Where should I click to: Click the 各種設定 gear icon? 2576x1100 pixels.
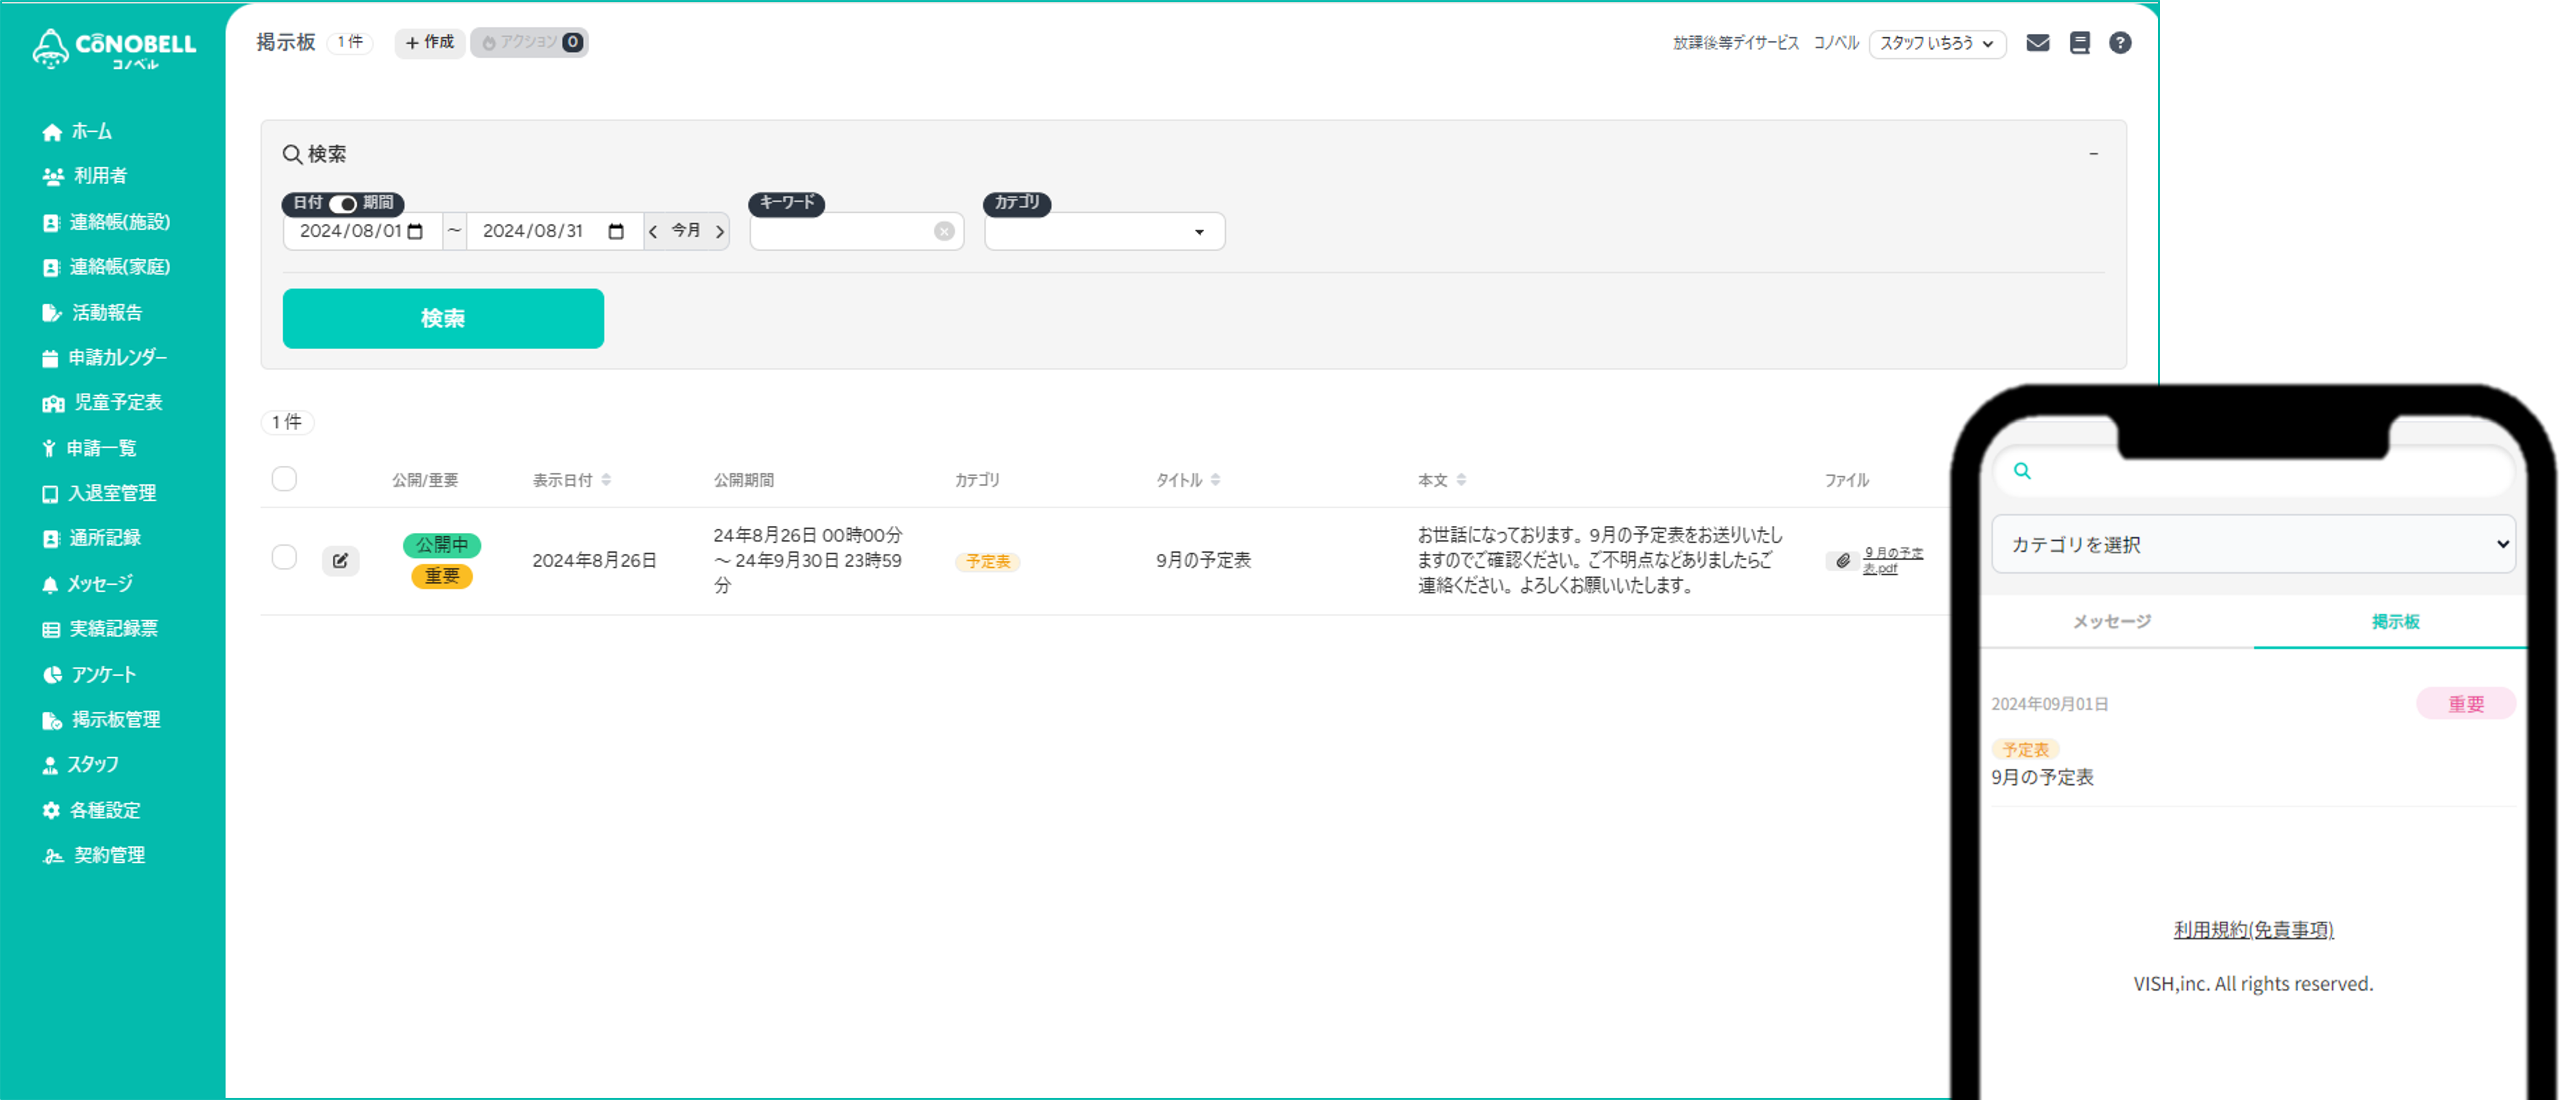click(51, 811)
